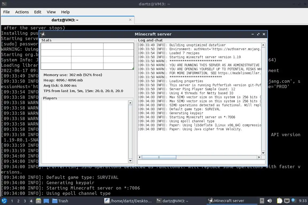Image resolution: width=308 pixels, height=205 pixels.
Task: Click the 'Loading properties' log line
Action: 171,81
